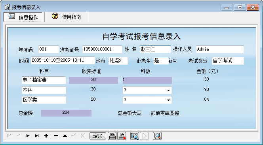This screenshot has height=145, width=263.
Task: Click the 自学考试报考信息录入 heading
Action: pyautogui.click(x=141, y=36)
